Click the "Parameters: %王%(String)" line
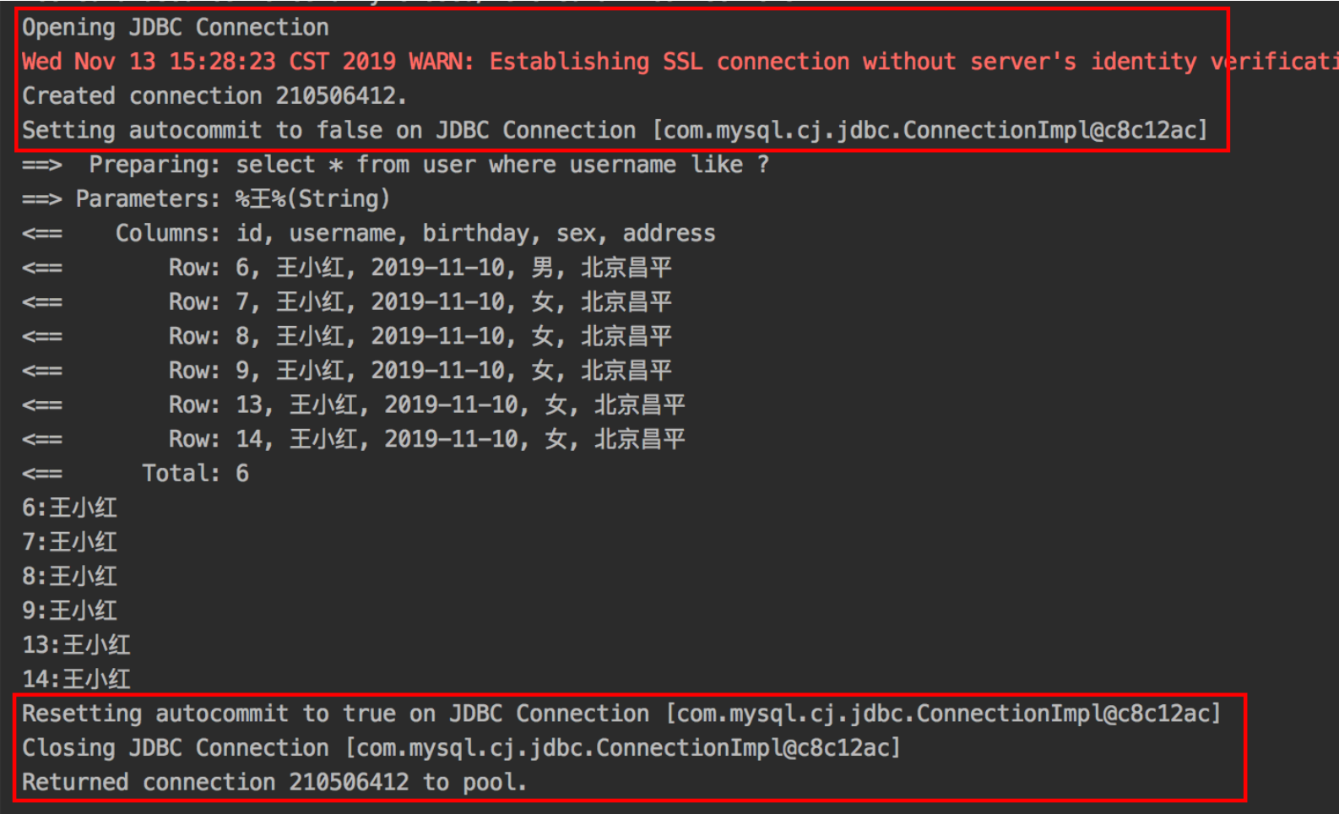The height and width of the screenshot is (814, 1339). coord(232,199)
